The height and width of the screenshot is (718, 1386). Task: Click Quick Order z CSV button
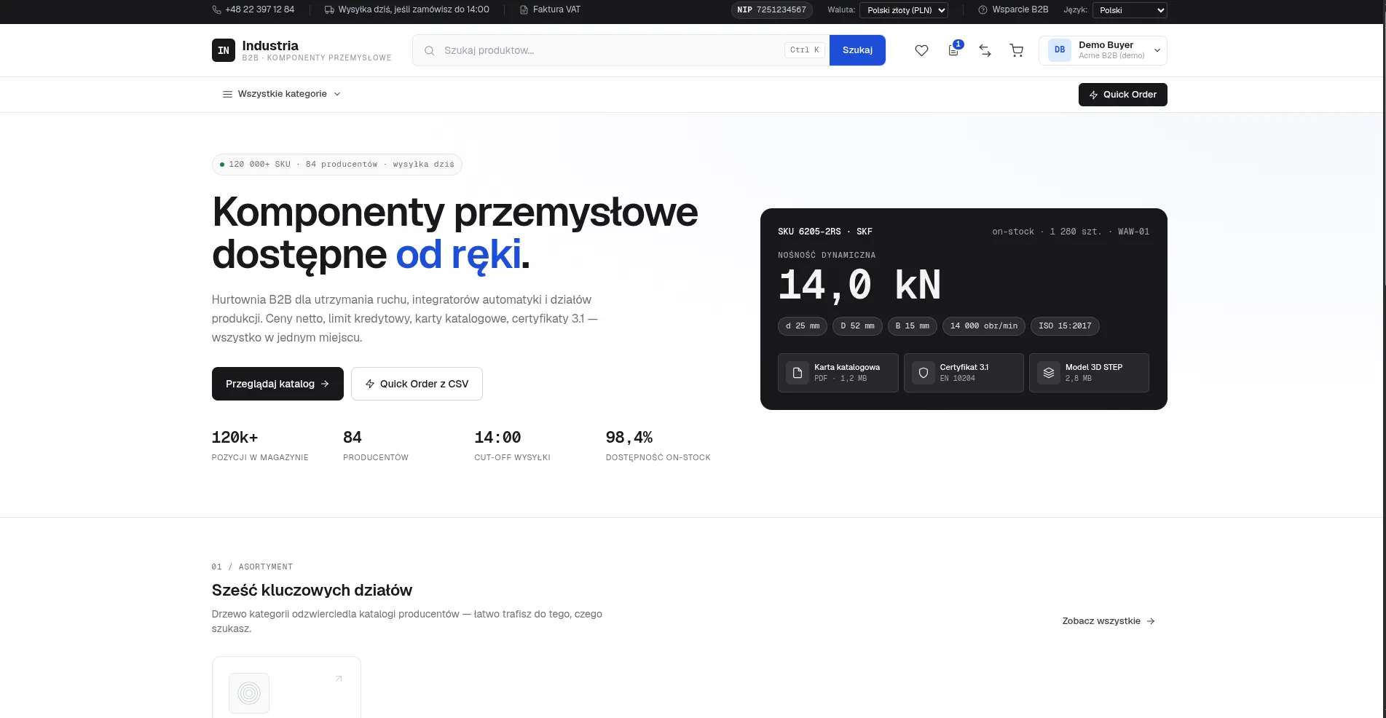click(x=417, y=384)
